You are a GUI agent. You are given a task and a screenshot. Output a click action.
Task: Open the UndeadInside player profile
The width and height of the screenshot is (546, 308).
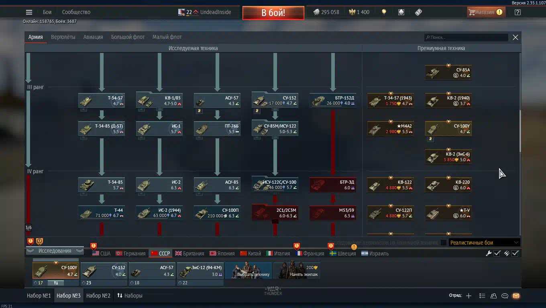coord(216,12)
